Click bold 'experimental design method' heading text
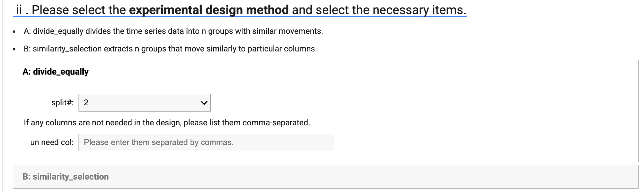Screen dimensions: 642x192 coord(209,10)
